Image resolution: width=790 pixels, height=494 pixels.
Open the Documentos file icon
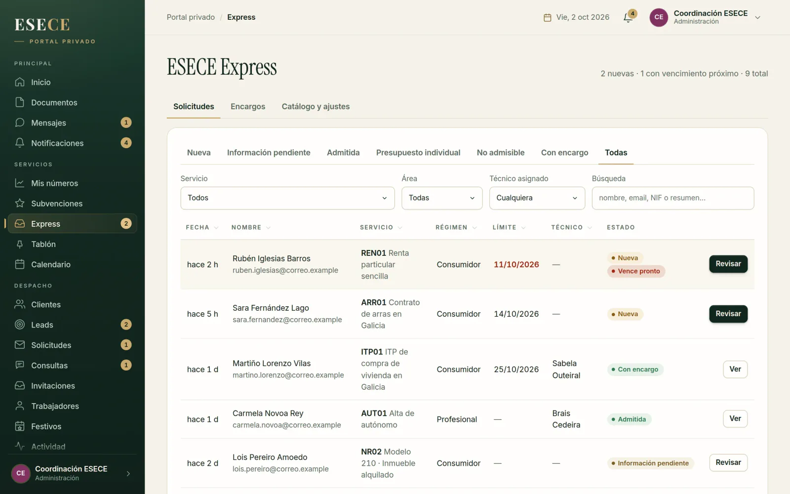point(20,102)
